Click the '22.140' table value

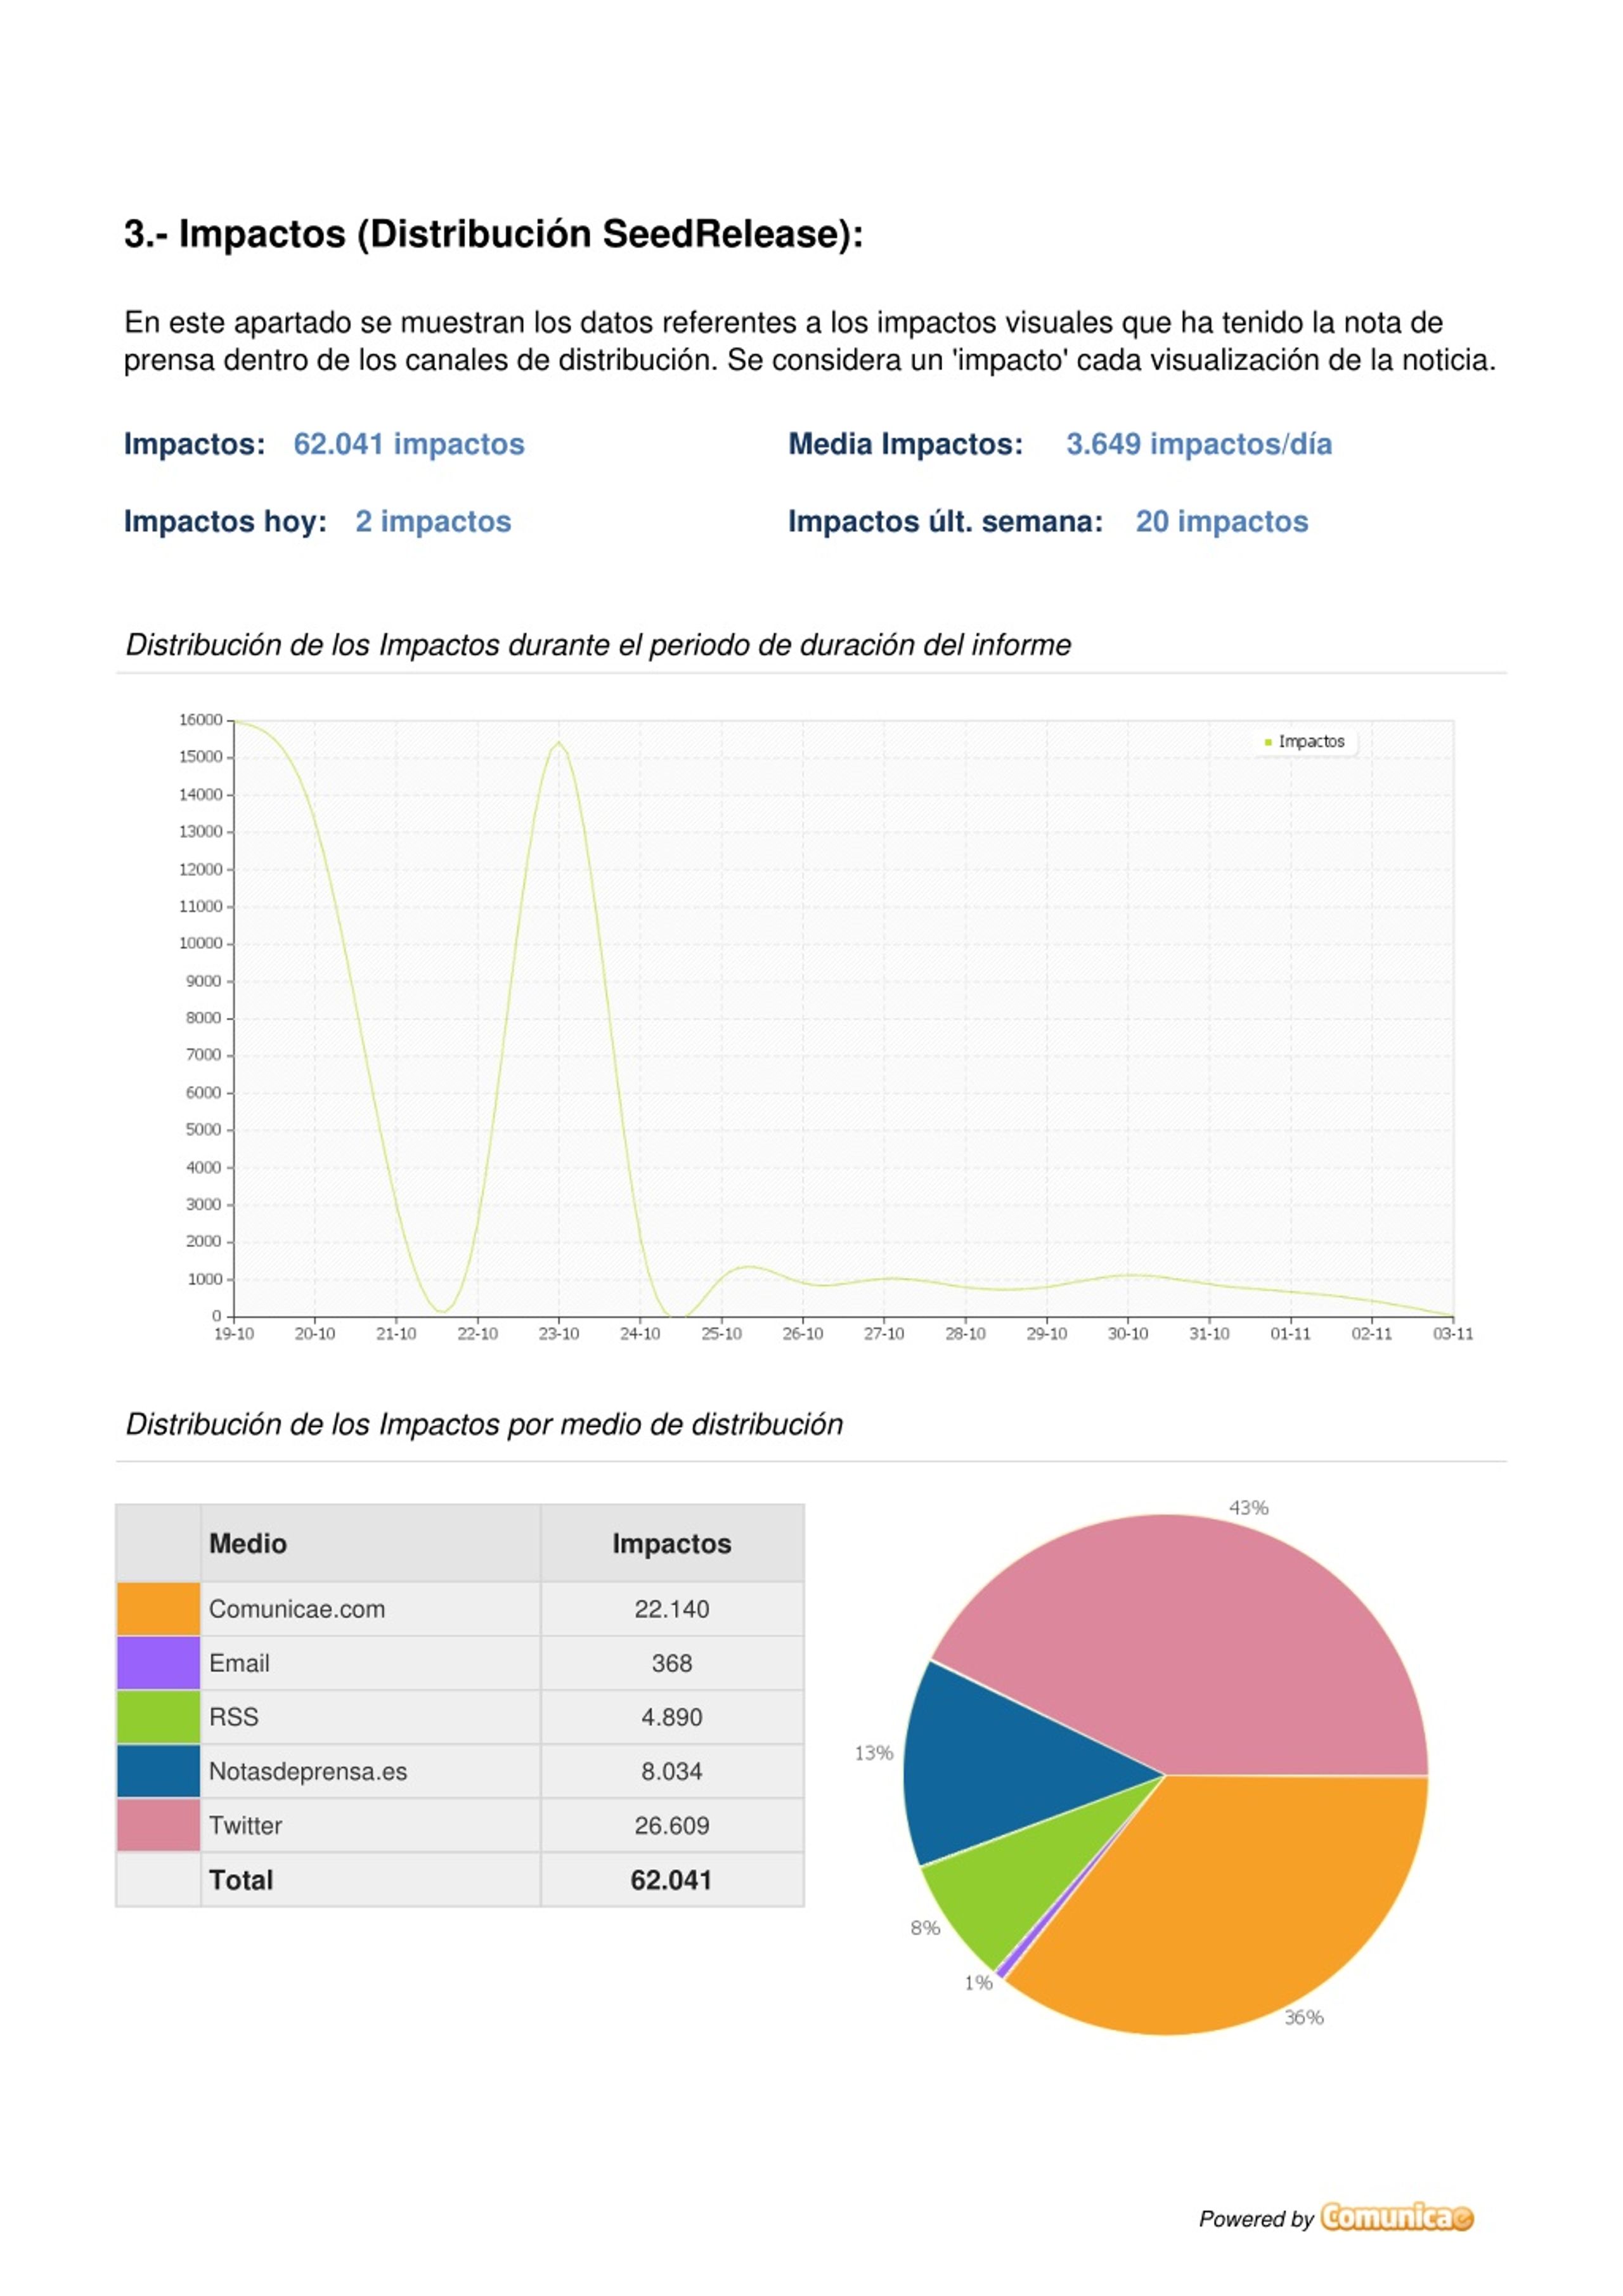(671, 1609)
